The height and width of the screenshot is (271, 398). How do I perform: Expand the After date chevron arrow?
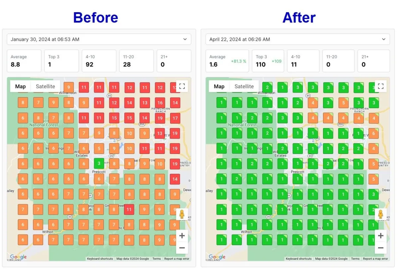tap(384, 39)
